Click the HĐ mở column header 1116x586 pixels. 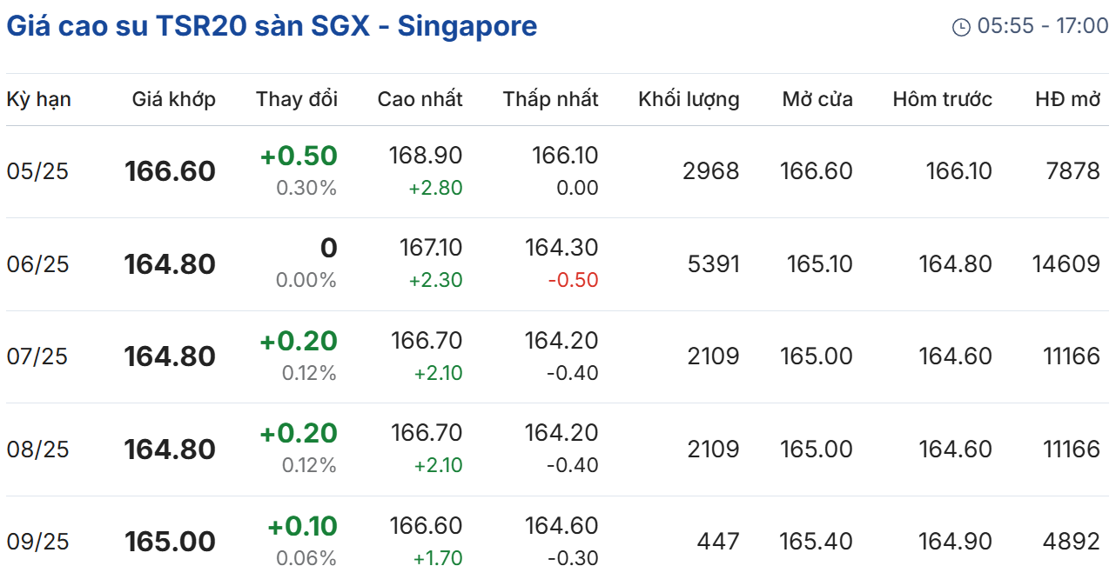[x=1067, y=99]
